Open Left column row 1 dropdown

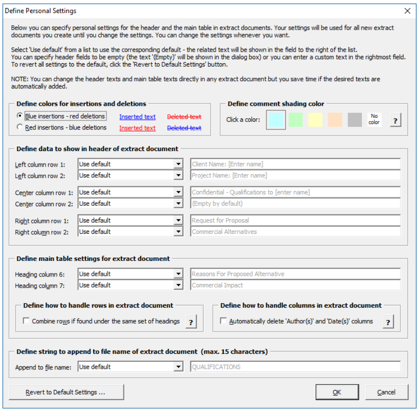coord(178,164)
